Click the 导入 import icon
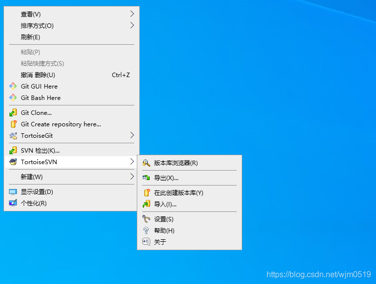Screen dimensions: 376x284 click(146, 204)
